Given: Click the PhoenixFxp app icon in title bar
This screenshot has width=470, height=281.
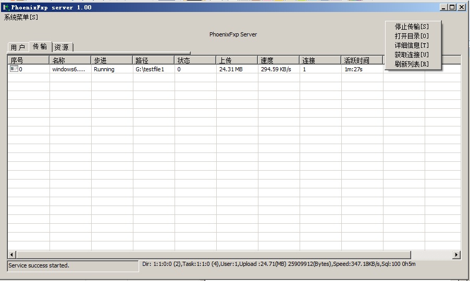Looking at the screenshot, I should [6, 7].
